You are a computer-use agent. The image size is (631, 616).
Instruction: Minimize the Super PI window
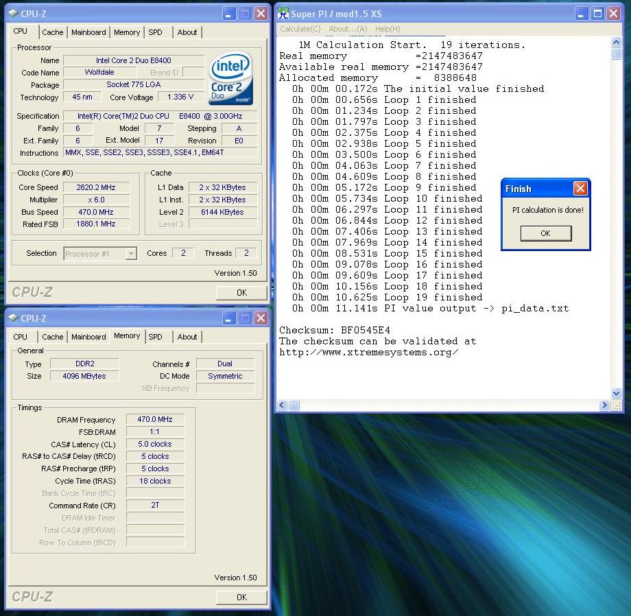(x=581, y=14)
